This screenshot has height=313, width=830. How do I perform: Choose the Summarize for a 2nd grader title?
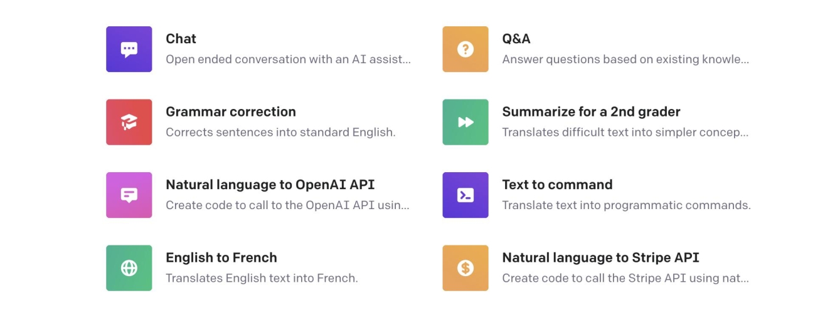coord(591,112)
